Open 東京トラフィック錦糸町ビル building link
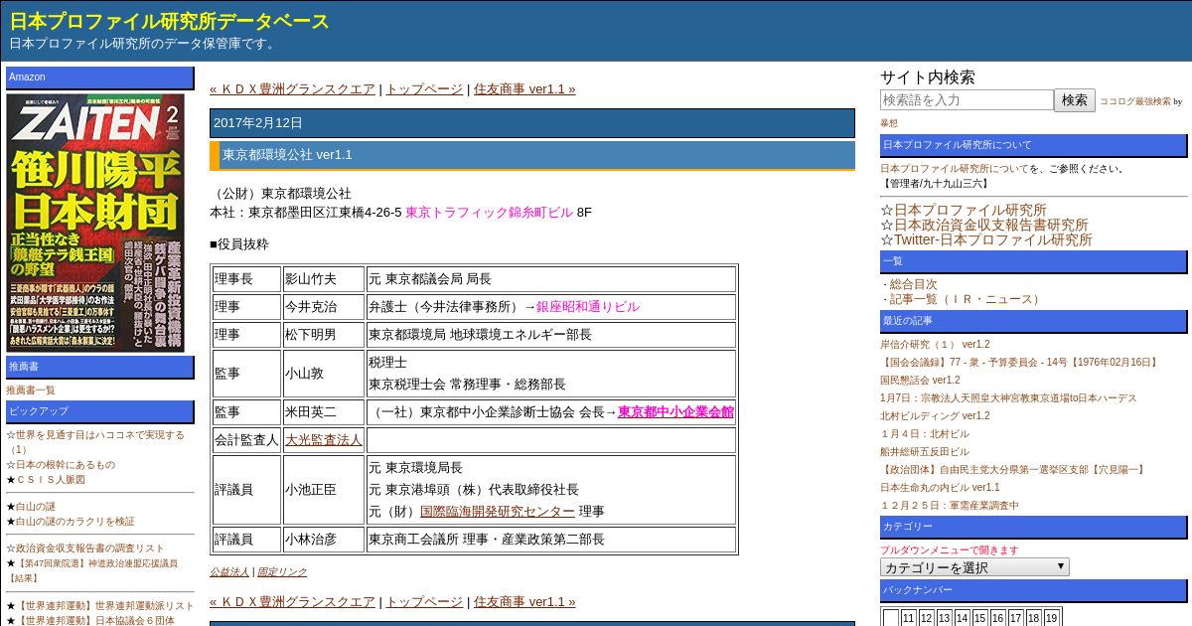This screenshot has width=1192, height=626. (x=489, y=212)
